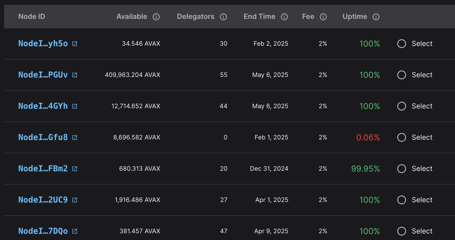Click the Fee column info icon

coord(323,17)
